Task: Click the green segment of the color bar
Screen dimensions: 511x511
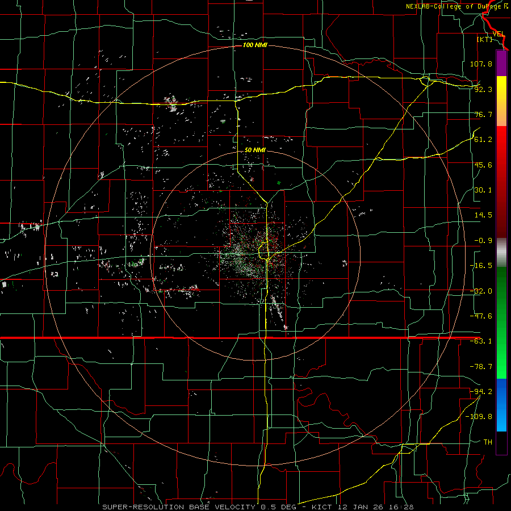Action: click(501, 322)
